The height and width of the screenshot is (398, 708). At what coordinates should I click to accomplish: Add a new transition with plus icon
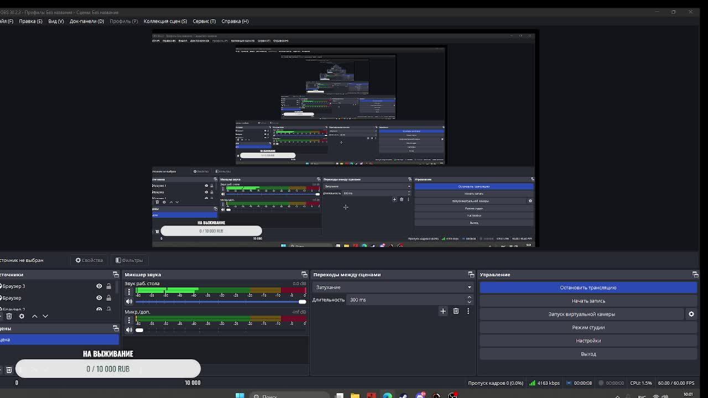(442, 311)
